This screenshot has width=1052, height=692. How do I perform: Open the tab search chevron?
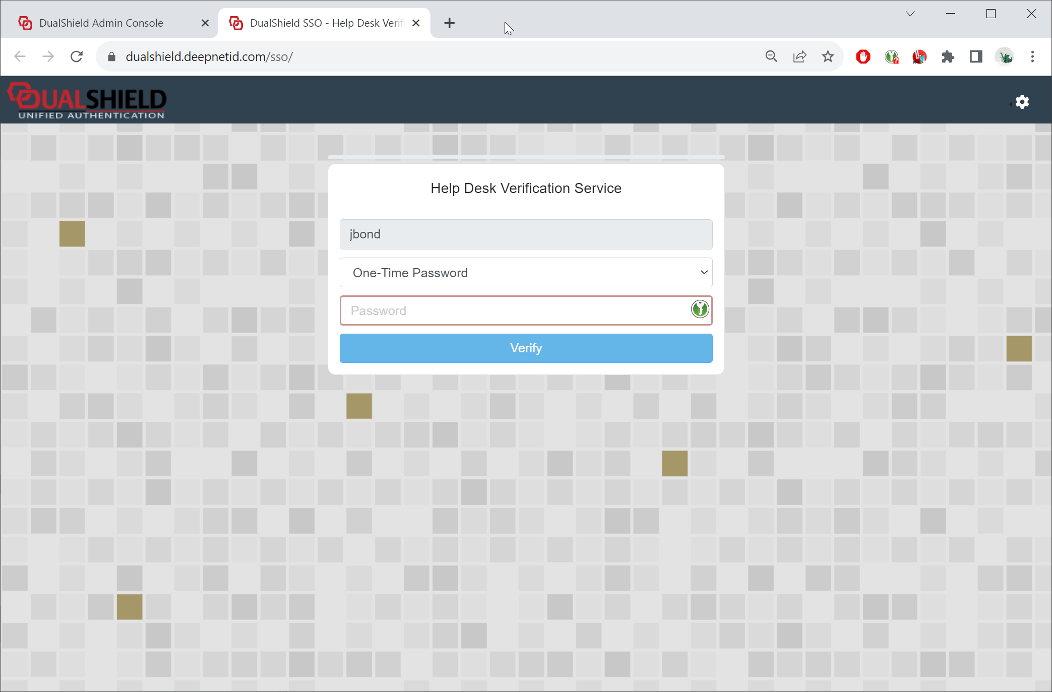[x=910, y=14]
